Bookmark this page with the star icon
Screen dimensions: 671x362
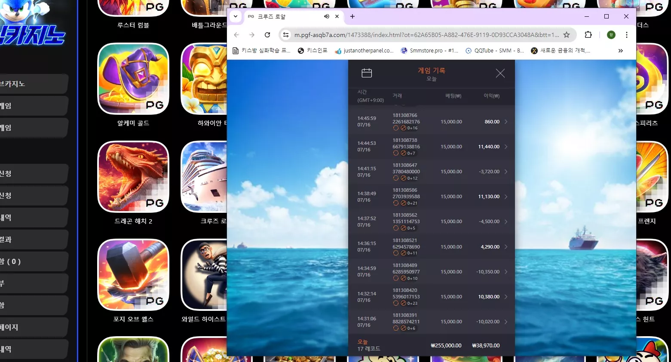[567, 35]
